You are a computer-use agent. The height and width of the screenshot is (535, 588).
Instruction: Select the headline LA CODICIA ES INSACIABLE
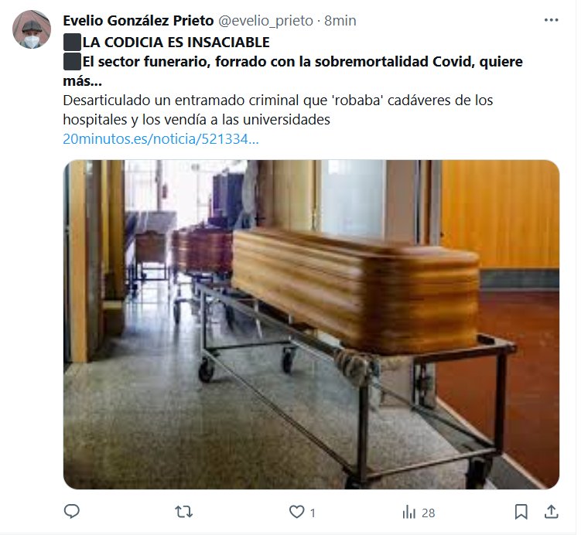pyautogui.click(x=176, y=43)
